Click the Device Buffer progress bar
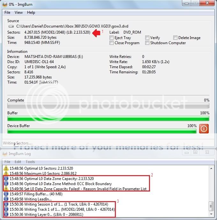 click(102, 131)
